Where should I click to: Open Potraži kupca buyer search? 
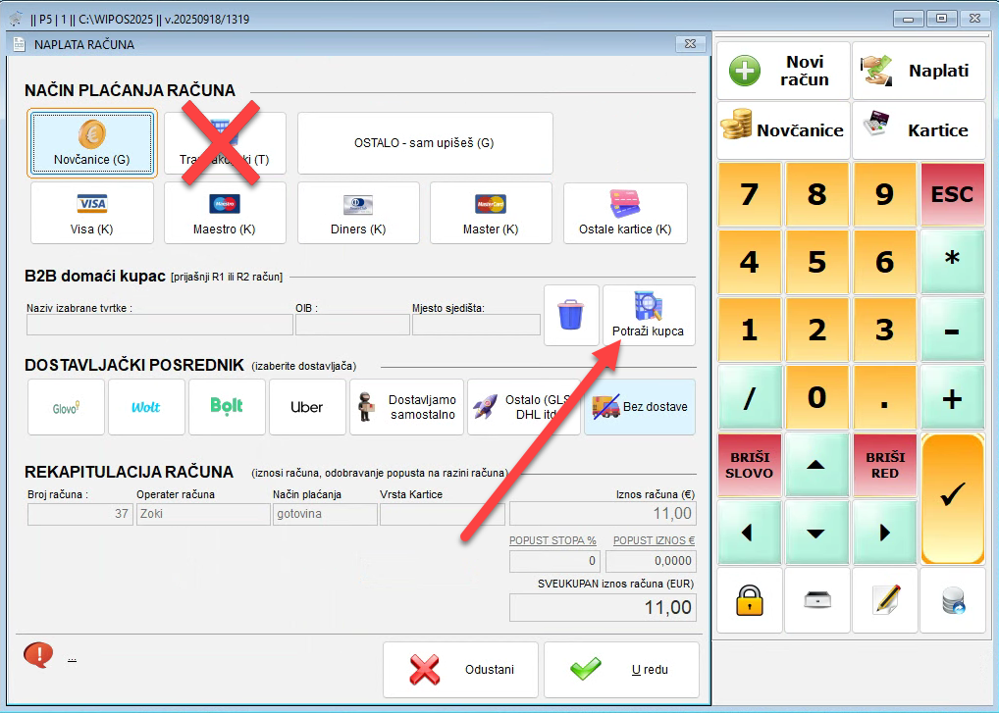(x=648, y=316)
